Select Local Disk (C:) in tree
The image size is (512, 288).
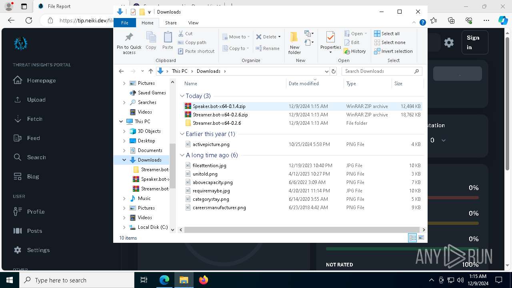[x=153, y=227]
